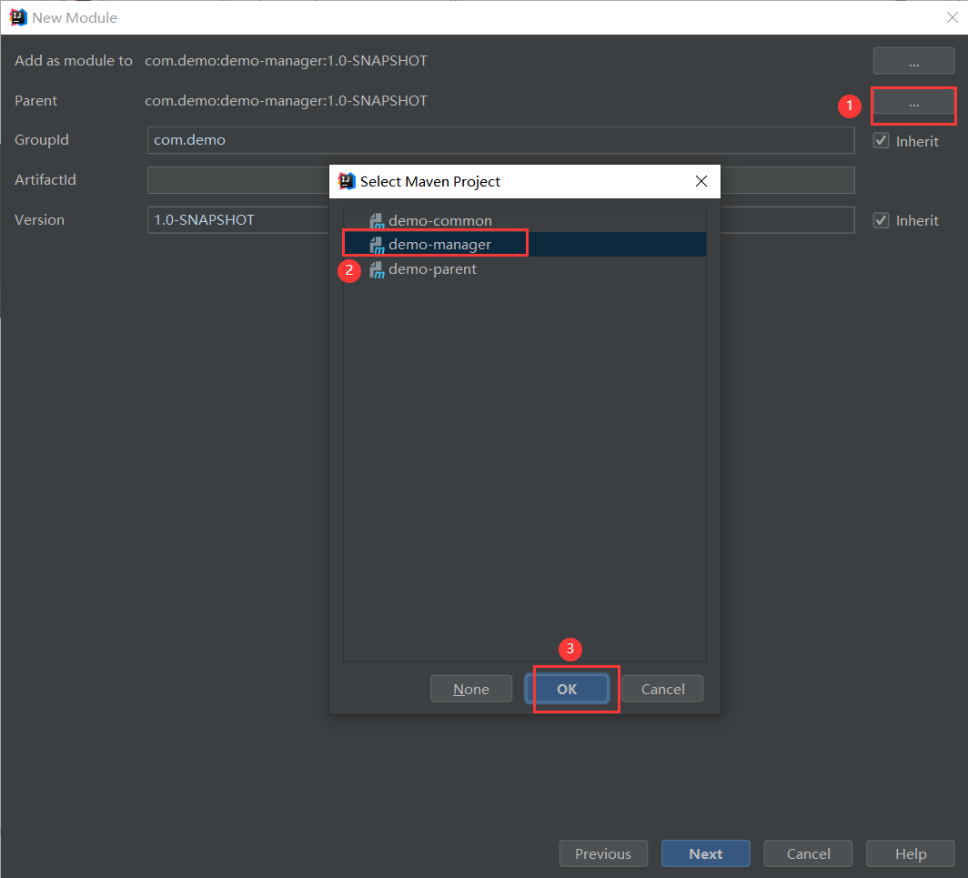Click the GroupId label
968x878 pixels.
[42, 140]
